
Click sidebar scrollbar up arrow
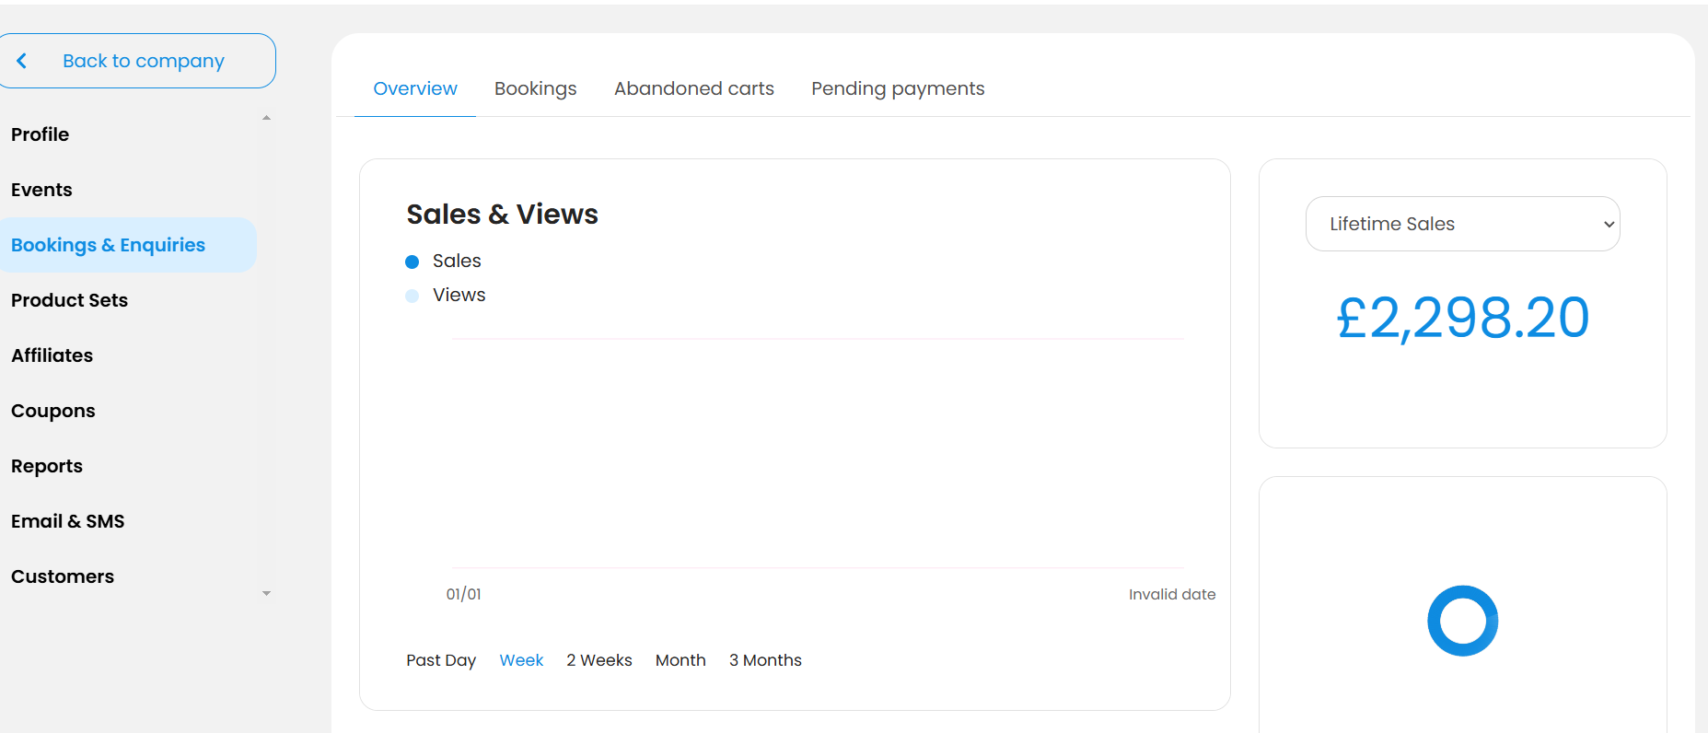point(266,118)
